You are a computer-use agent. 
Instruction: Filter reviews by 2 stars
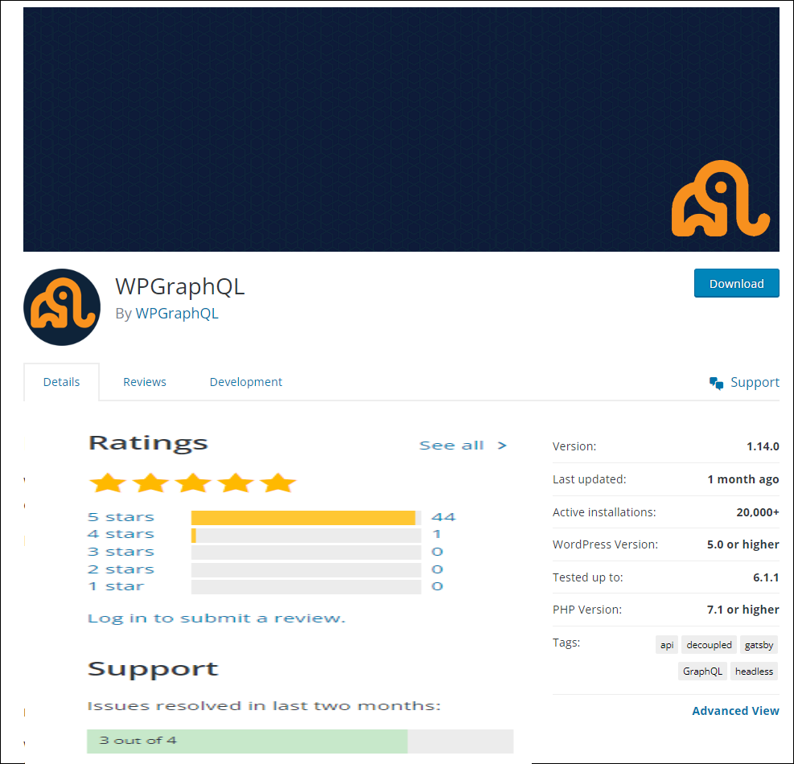[x=121, y=569]
